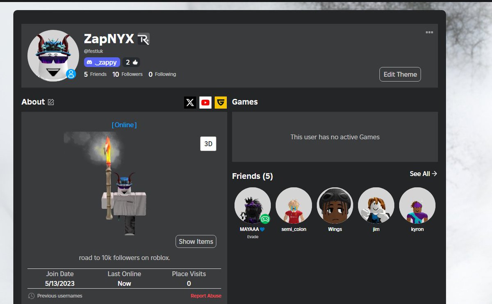Screen dimensions: 492x304
Task: Open the Guilded social link icon
Action: click(x=221, y=102)
